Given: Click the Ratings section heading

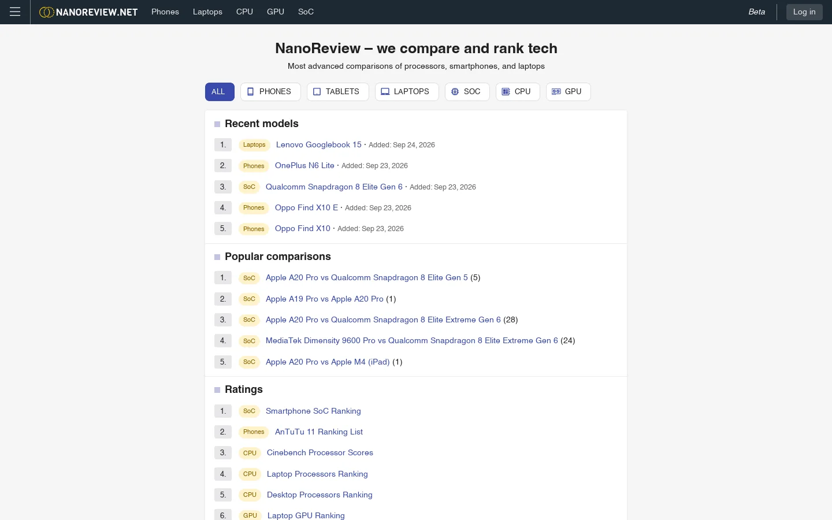Looking at the screenshot, I should point(244,389).
